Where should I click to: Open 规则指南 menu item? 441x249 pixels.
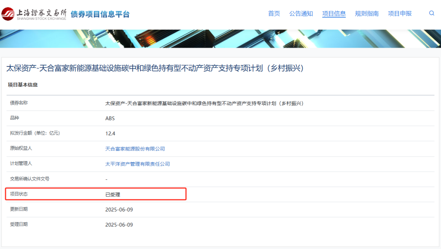click(367, 13)
